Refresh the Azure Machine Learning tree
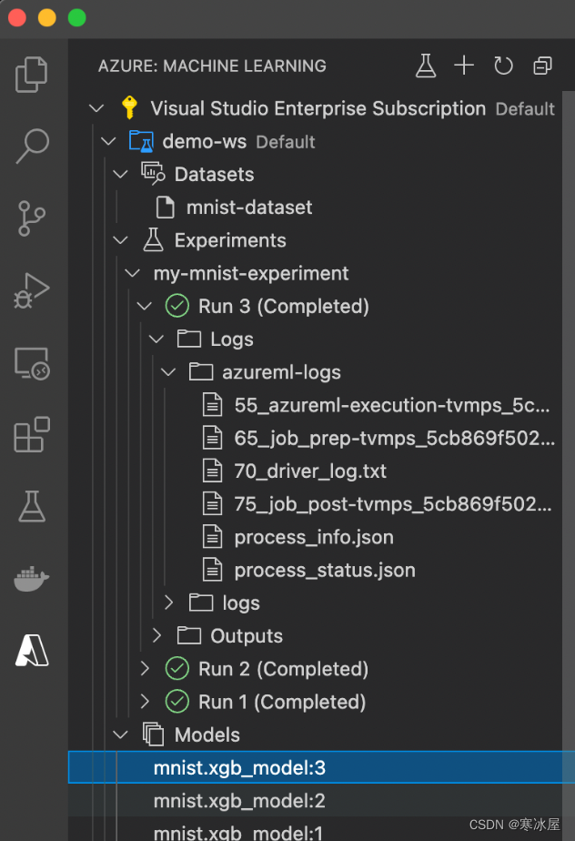The image size is (575, 841). point(503,66)
